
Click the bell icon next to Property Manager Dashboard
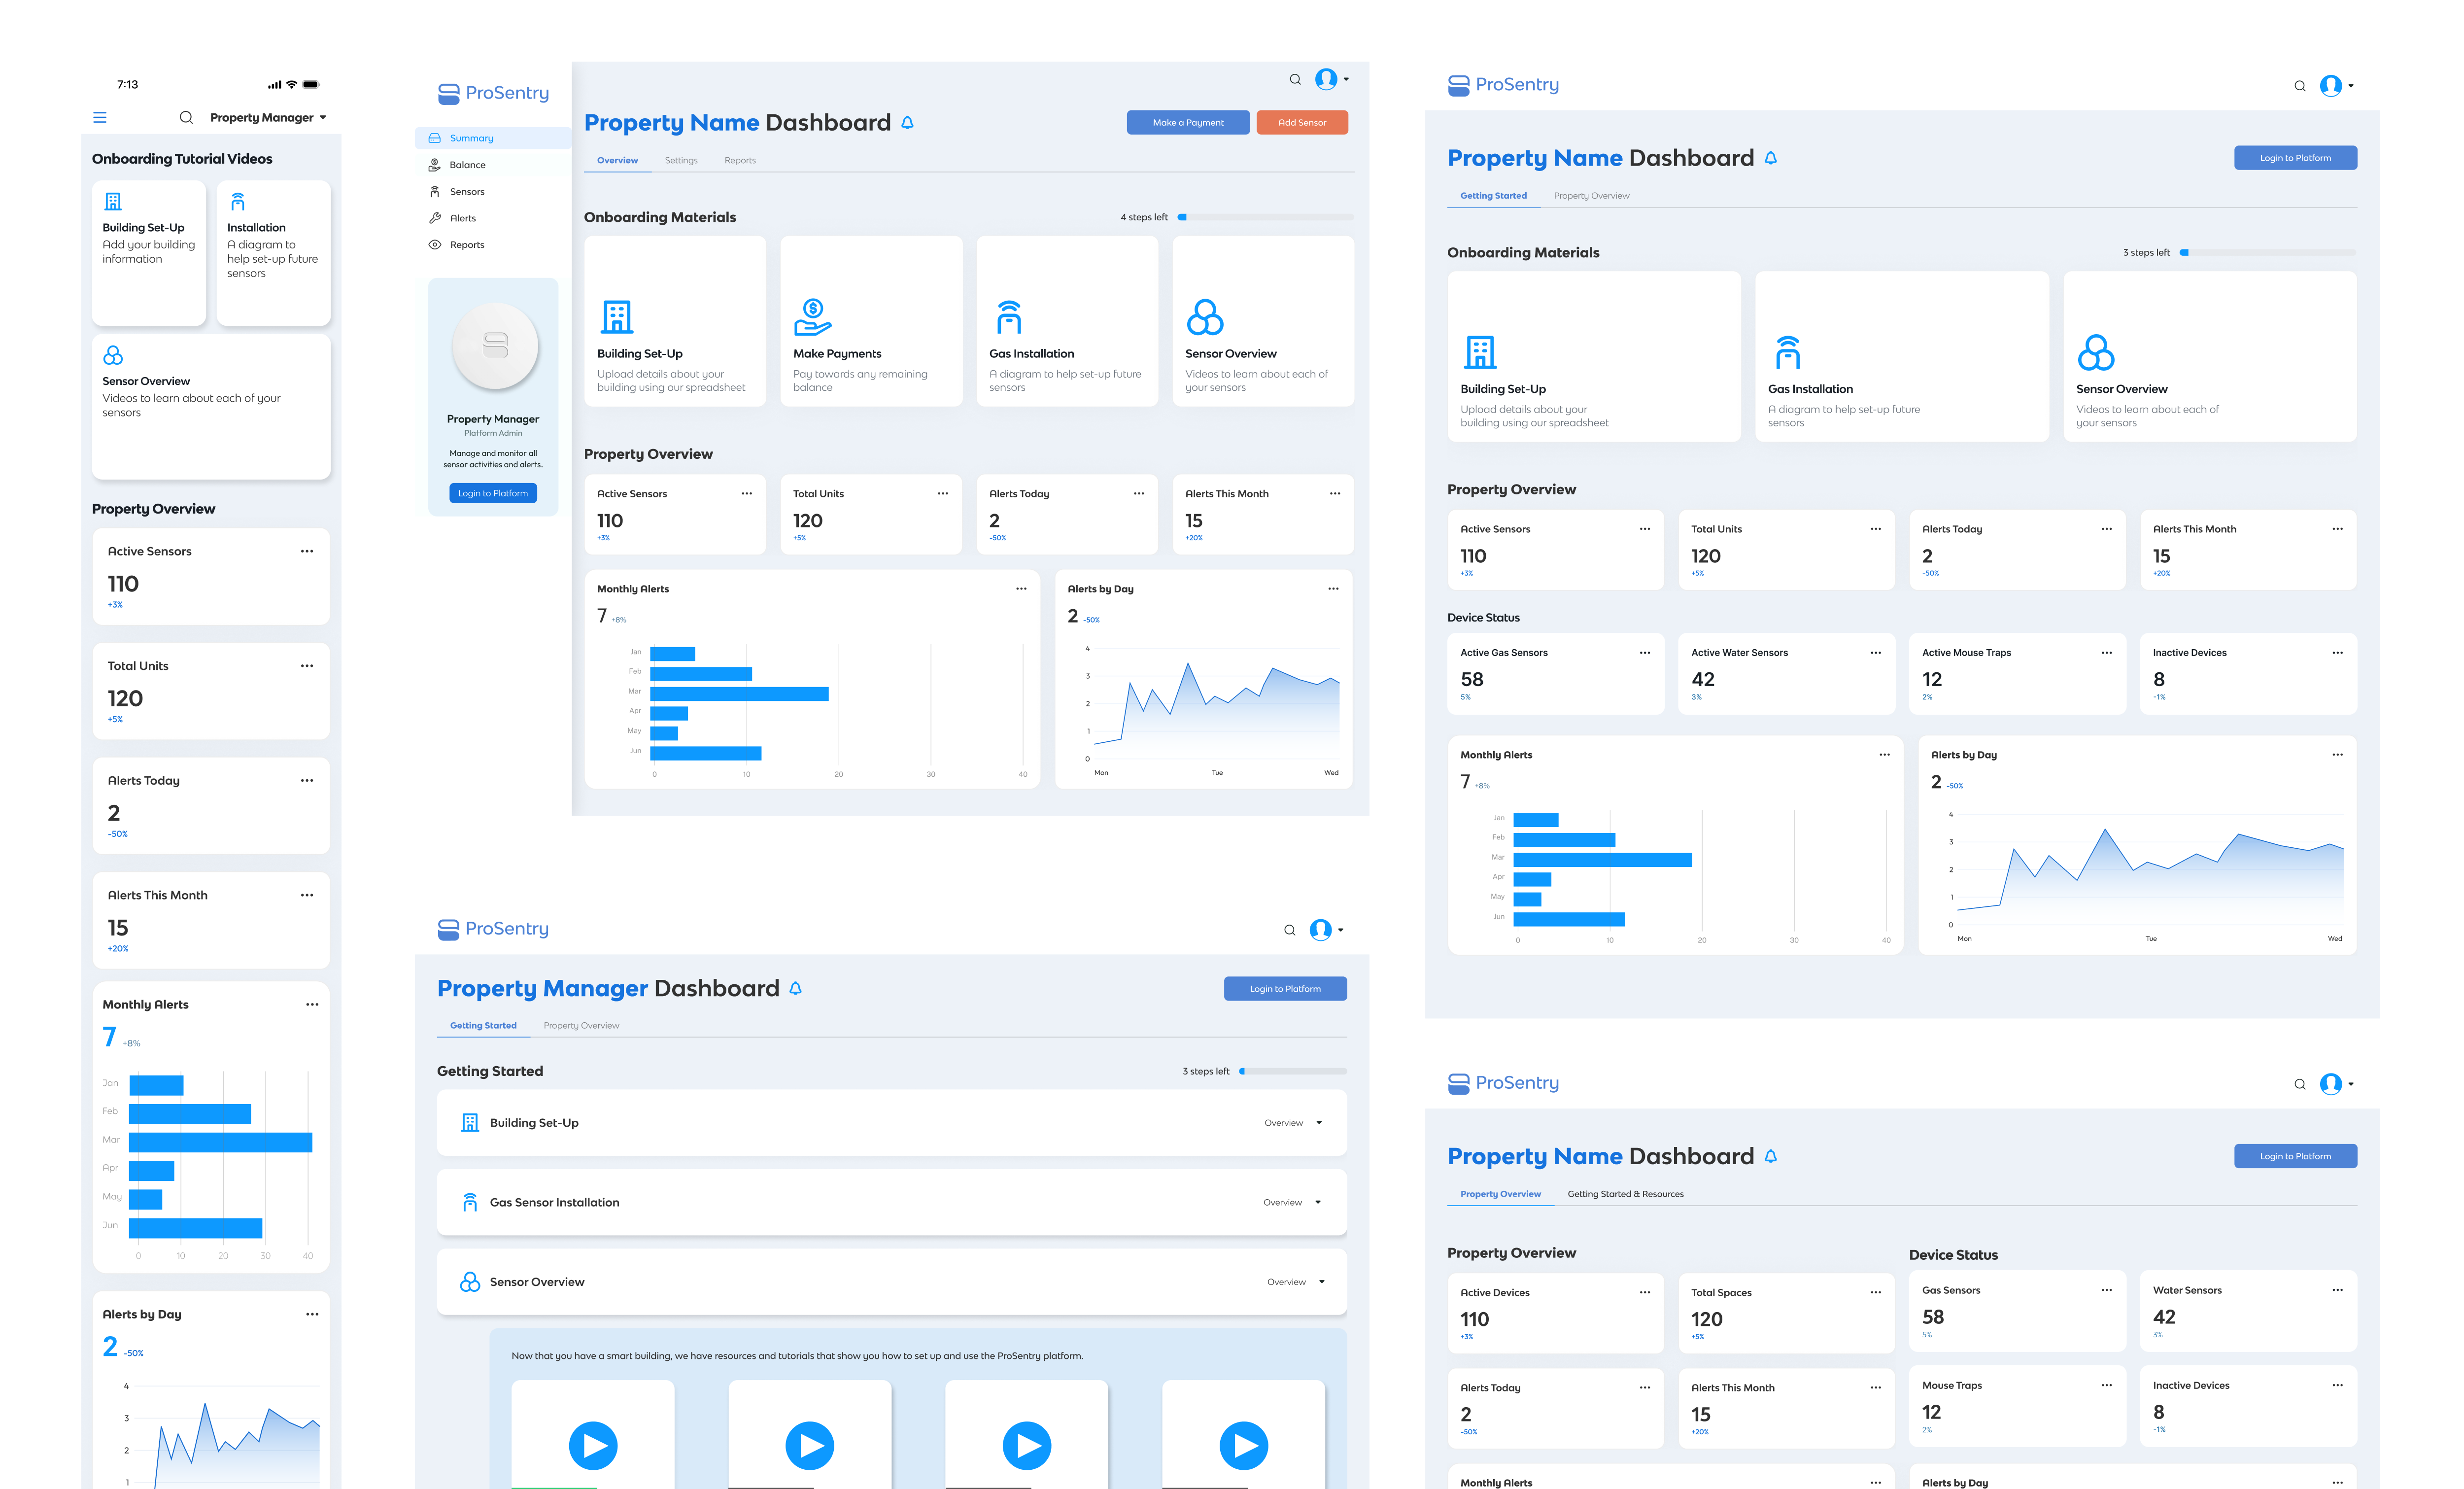pos(796,988)
